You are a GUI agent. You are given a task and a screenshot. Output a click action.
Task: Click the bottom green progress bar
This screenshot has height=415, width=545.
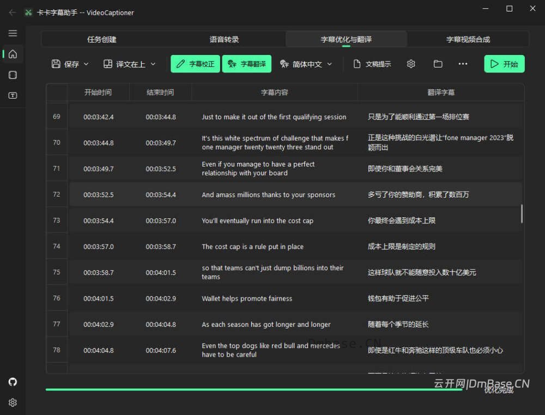point(254,389)
